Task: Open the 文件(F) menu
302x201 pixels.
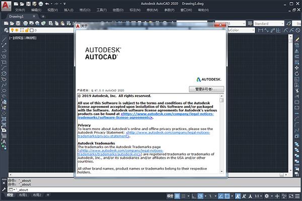Action: (x=20, y=10)
